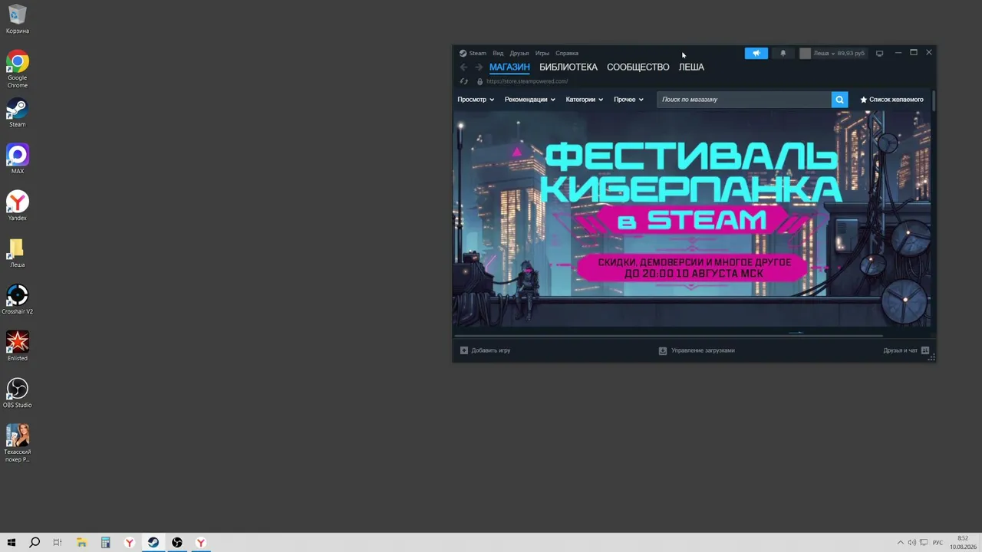Open File Explorer from the taskbar
Viewport: 982px width, 552px height.
point(81,543)
